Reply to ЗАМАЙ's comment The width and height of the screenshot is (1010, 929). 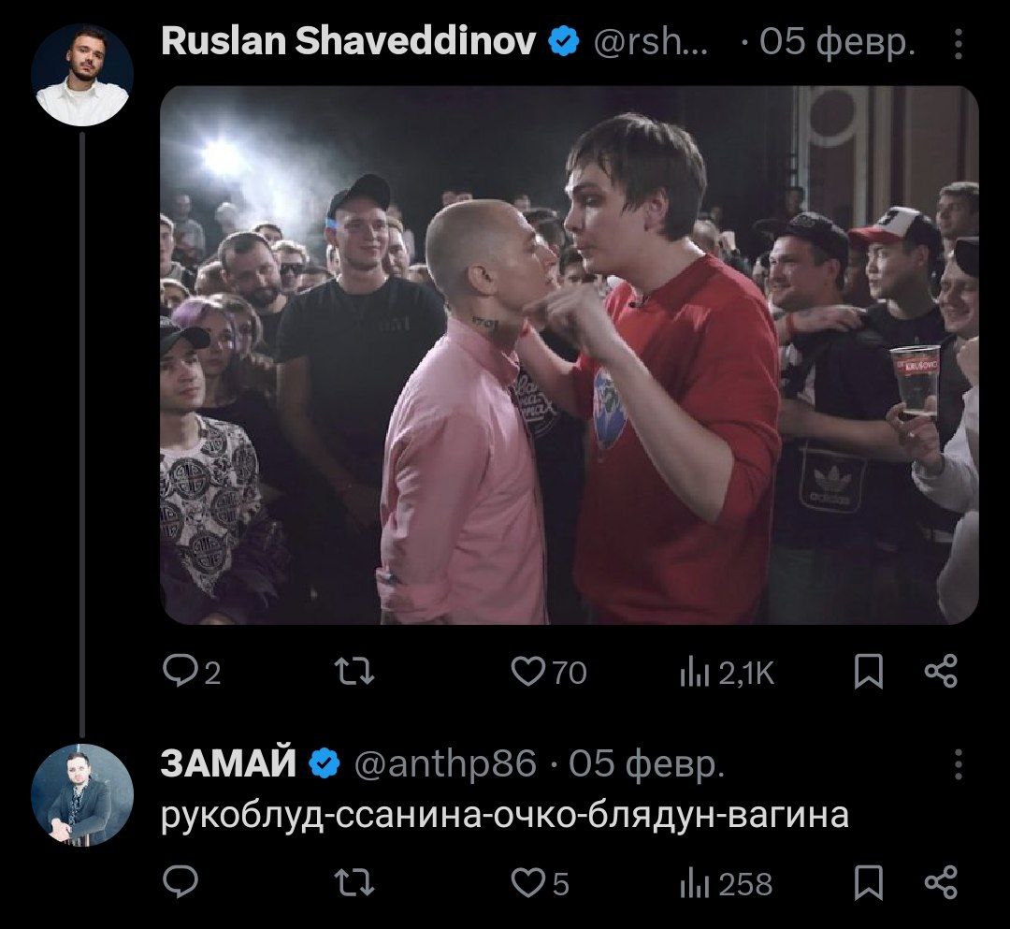click(180, 881)
